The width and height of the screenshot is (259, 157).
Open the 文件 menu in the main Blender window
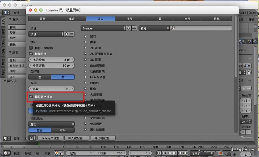click(x=16, y=13)
